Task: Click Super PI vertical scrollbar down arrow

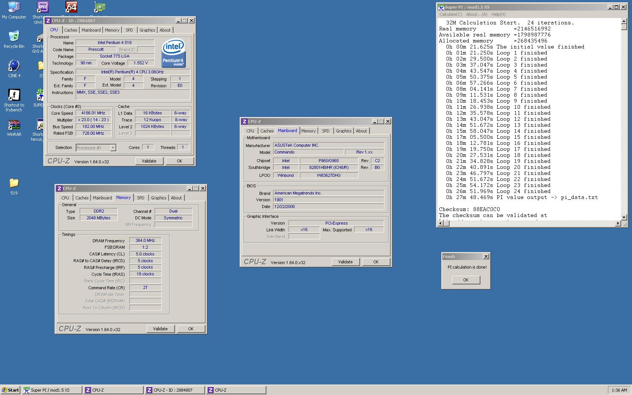Action: pos(624,217)
